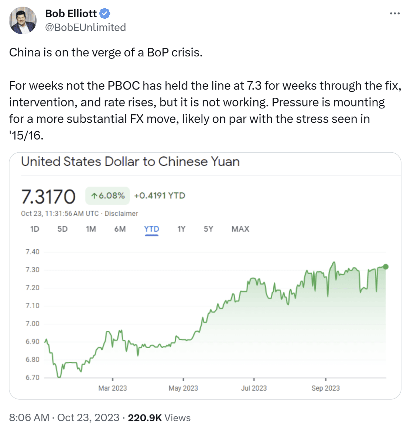Select the YTD range tab
The width and height of the screenshot is (407, 427).
click(151, 229)
